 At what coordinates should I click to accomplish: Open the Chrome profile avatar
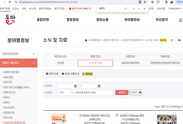pyautogui.click(x=172, y=2)
